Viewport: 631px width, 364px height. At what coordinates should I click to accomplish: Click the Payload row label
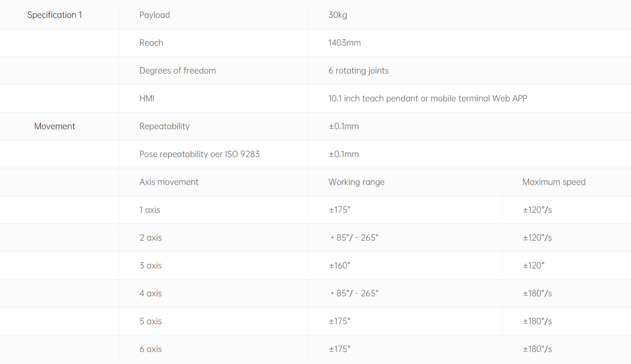[x=155, y=15]
